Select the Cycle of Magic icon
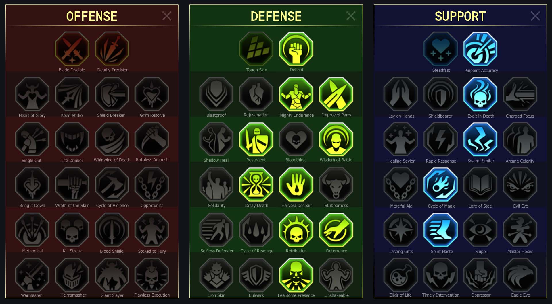The height and width of the screenshot is (304, 552). click(x=441, y=185)
